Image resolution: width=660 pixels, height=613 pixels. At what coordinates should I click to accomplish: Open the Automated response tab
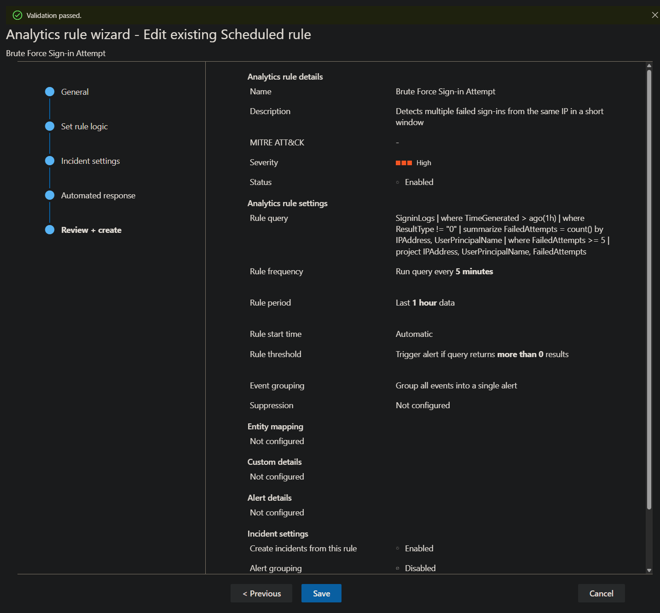pos(98,195)
